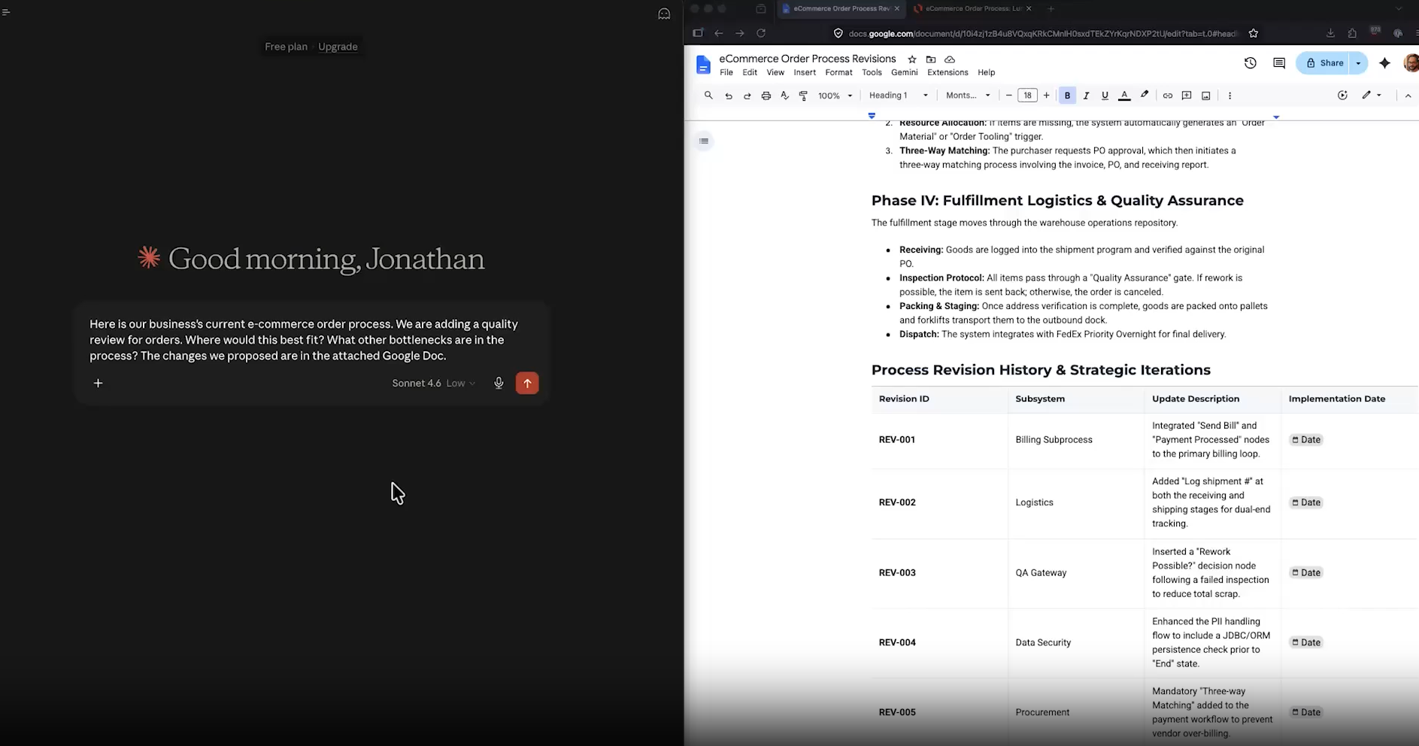This screenshot has height=746, width=1419.
Task: Click the Date chip for REV-001
Action: tap(1306, 440)
